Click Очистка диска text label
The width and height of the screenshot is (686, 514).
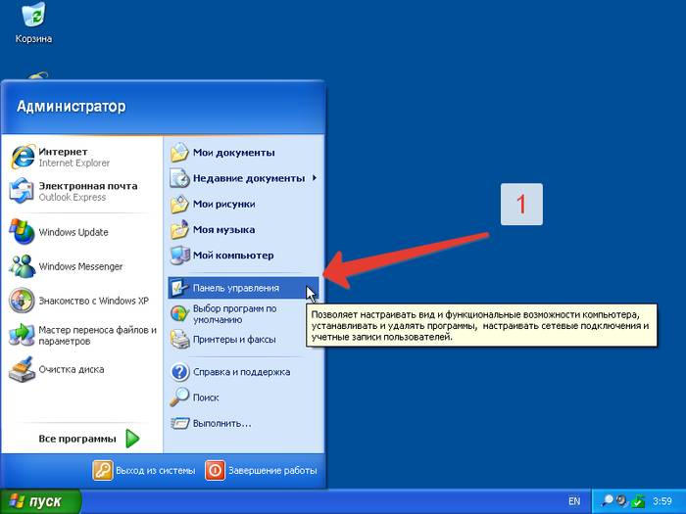(x=72, y=370)
